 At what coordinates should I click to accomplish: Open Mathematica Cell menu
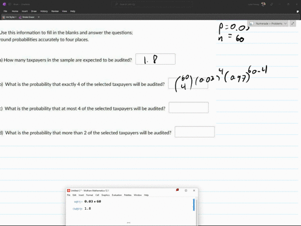click(x=97, y=195)
